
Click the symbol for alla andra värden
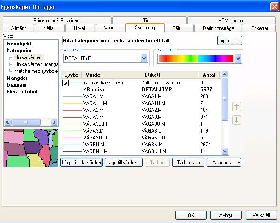click(76, 83)
